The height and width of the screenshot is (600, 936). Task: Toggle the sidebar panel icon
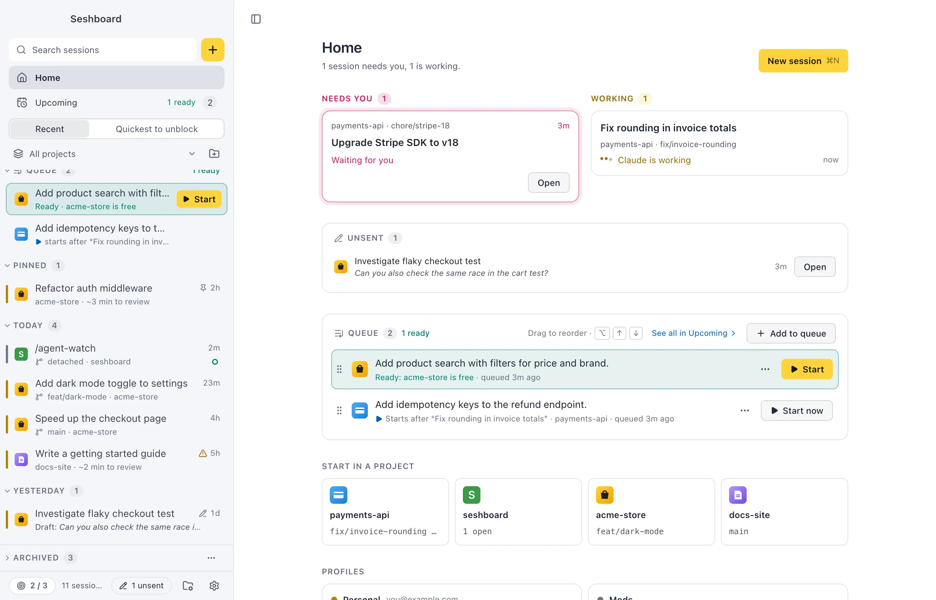(x=256, y=19)
